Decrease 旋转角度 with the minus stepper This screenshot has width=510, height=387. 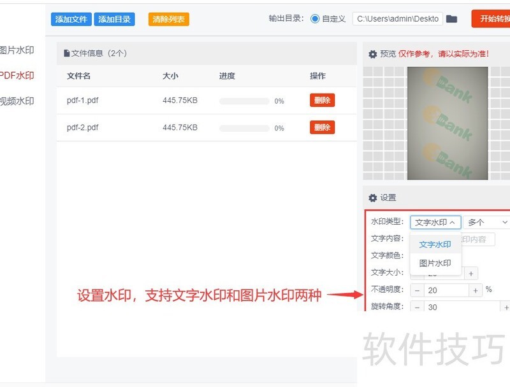point(417,307)
